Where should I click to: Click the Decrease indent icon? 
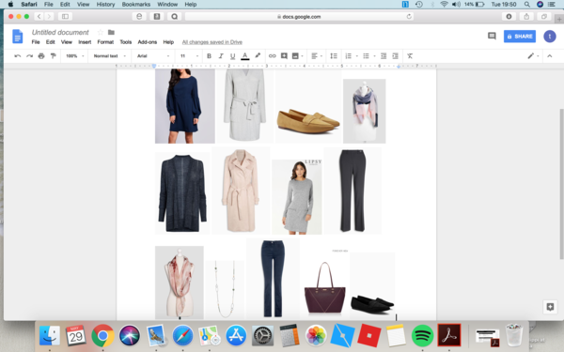pos(384,56)
